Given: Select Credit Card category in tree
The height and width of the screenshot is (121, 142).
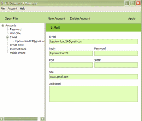Looking at the screenshot, I should coord(17,45).
